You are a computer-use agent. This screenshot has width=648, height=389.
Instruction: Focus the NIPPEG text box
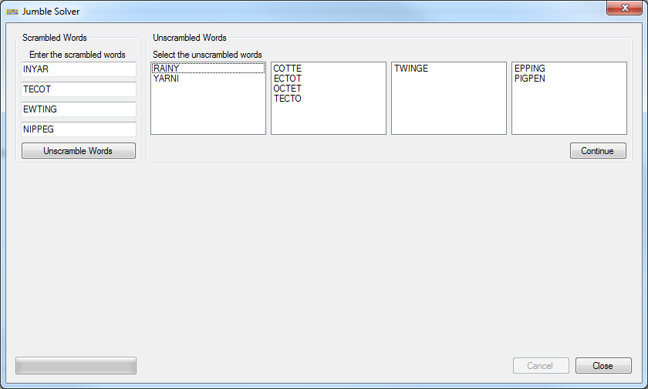(x=79, y=129)
